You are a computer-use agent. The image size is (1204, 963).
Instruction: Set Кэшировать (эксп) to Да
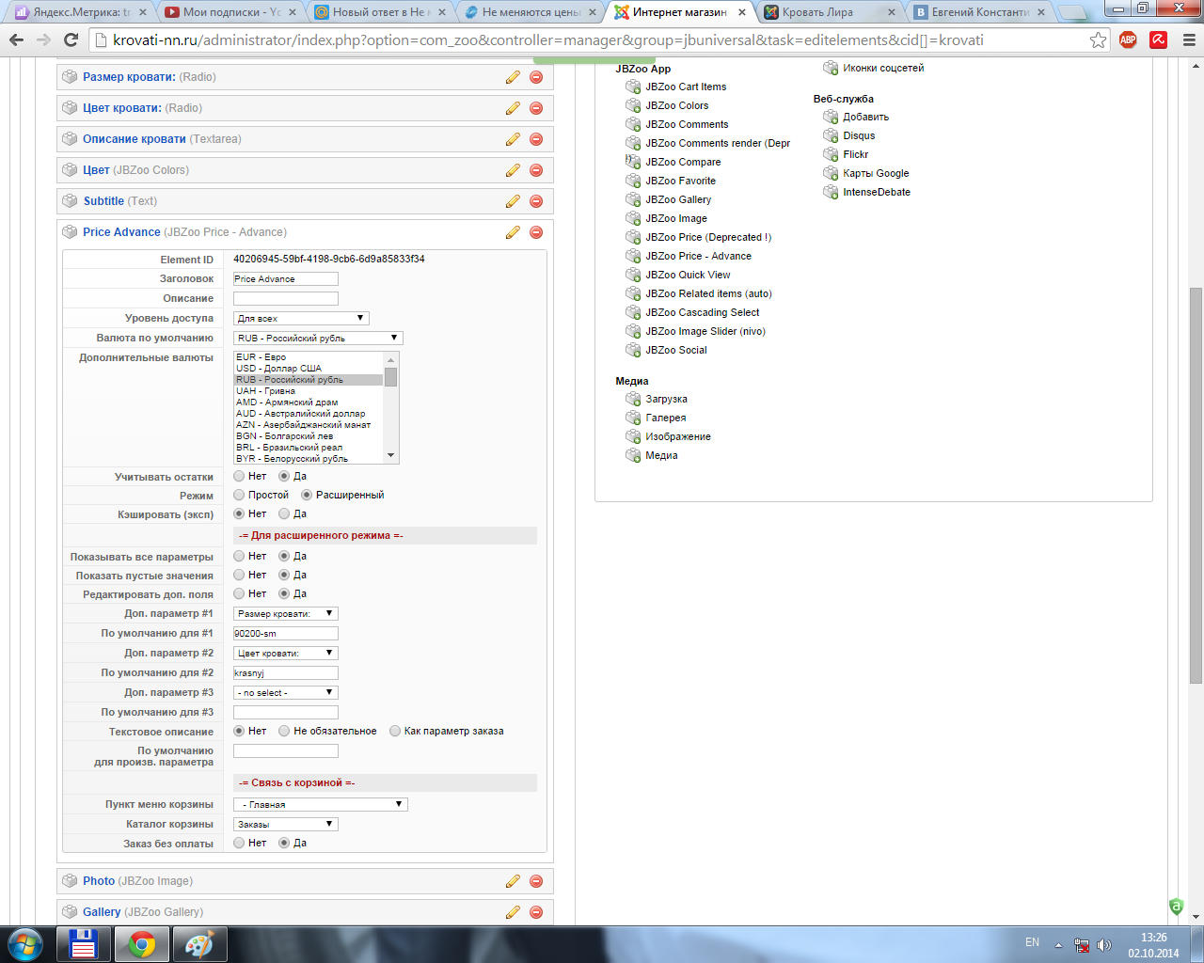click(284, 513)
